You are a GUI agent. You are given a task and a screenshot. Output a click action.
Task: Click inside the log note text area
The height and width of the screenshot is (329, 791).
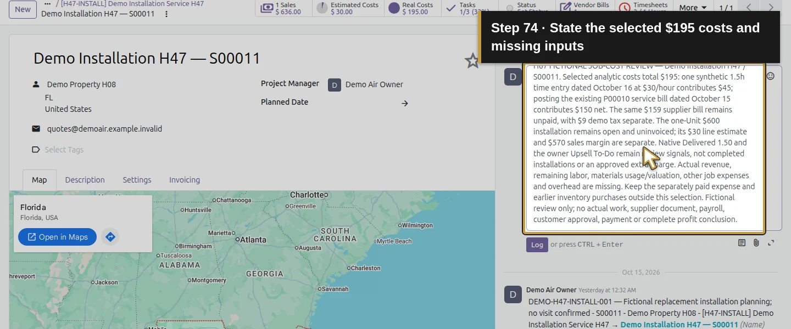click(645, 148)
